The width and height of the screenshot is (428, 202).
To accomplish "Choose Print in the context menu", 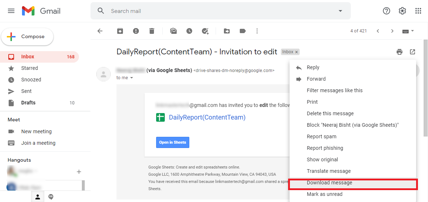I will coord(353,102).
